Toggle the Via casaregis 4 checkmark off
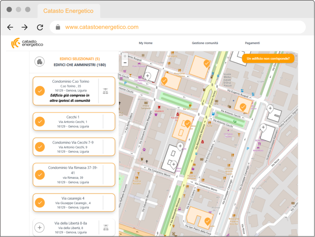315x237 pixels. (40, 203)
